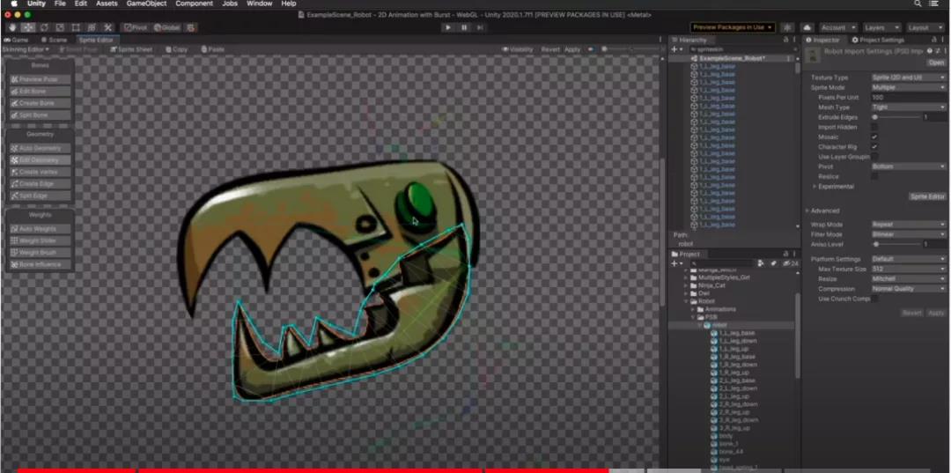
Task: Toggle the Pivot handle position button
Action: click(x=136, y=27)
